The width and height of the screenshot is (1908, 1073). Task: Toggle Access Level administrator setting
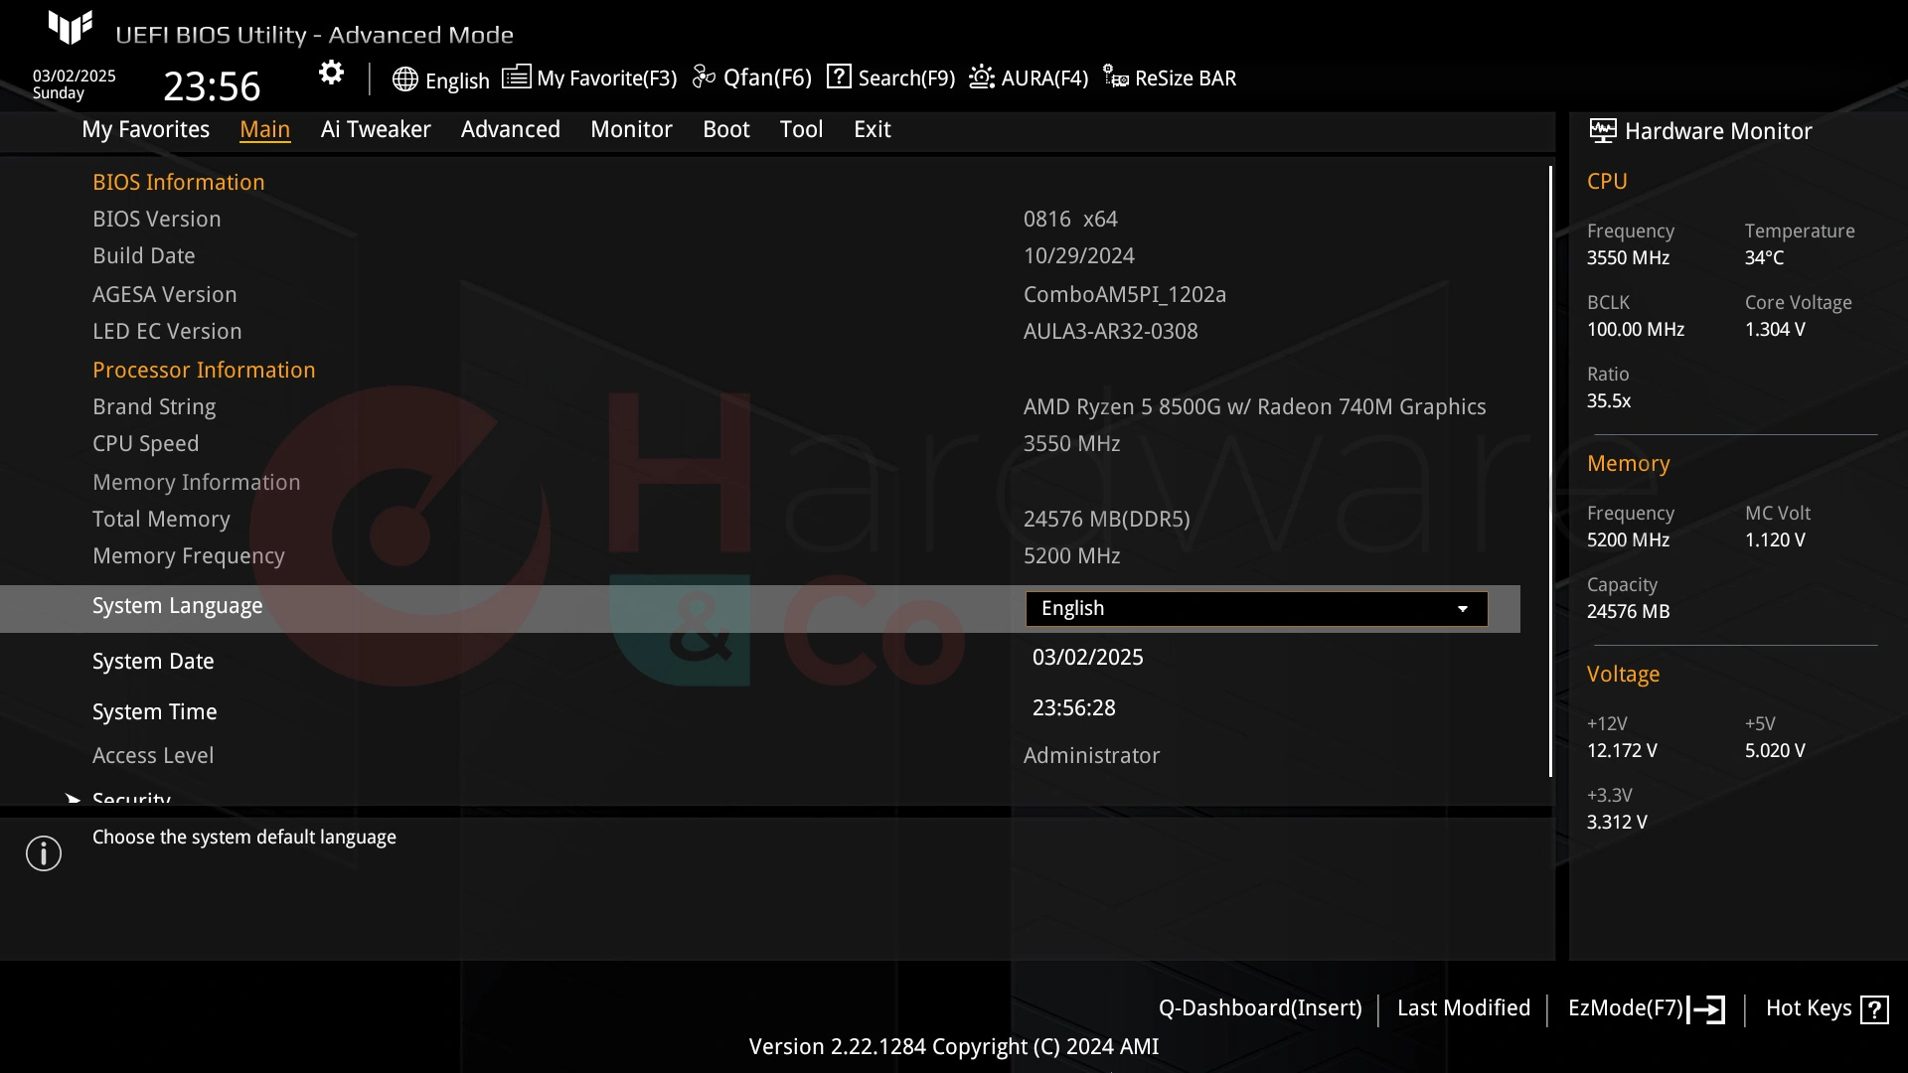point(1091,755)
